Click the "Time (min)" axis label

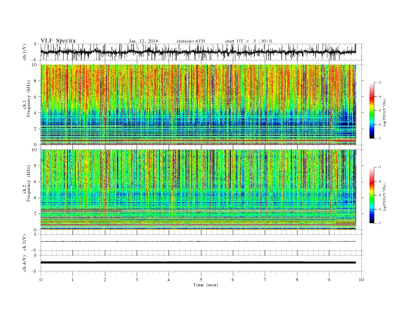click(206, 285)
